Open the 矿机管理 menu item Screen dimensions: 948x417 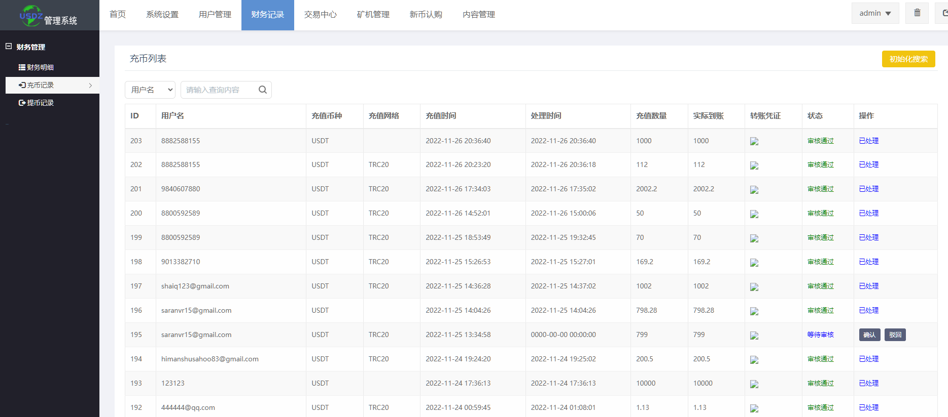tap(373, 15)
